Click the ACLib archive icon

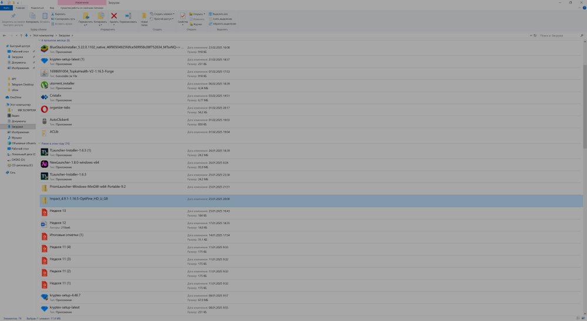click(x=44, y=133)
